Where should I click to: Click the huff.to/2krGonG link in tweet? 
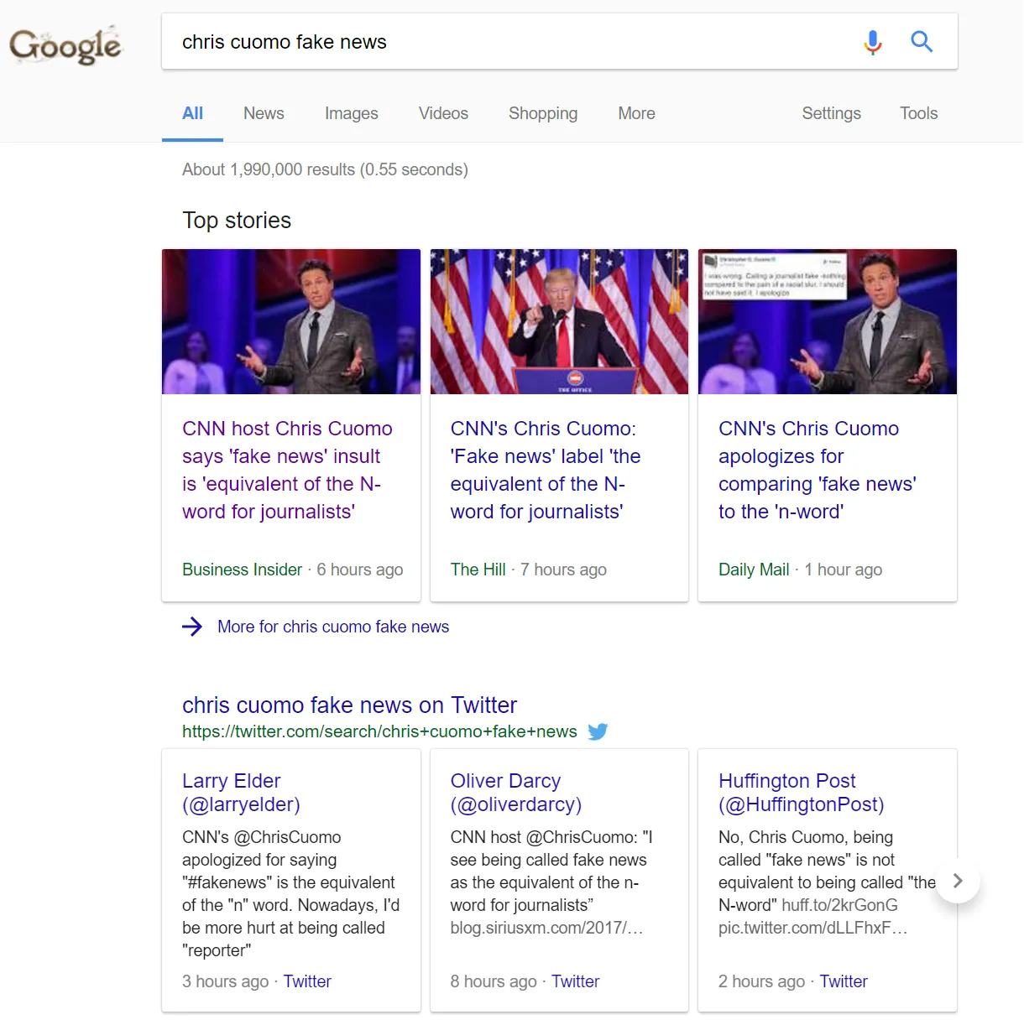coord(839,905)
